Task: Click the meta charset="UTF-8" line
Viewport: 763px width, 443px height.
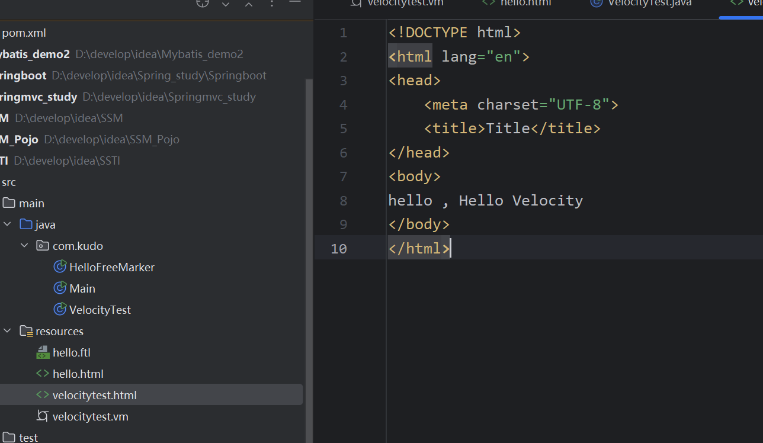Action: 521,105
